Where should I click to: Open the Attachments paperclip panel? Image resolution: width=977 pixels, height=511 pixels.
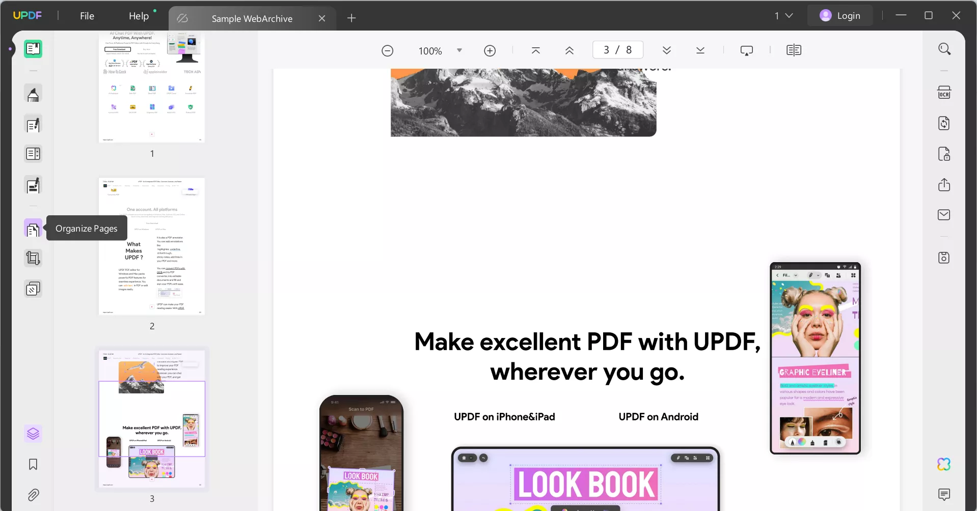point(33,495)
